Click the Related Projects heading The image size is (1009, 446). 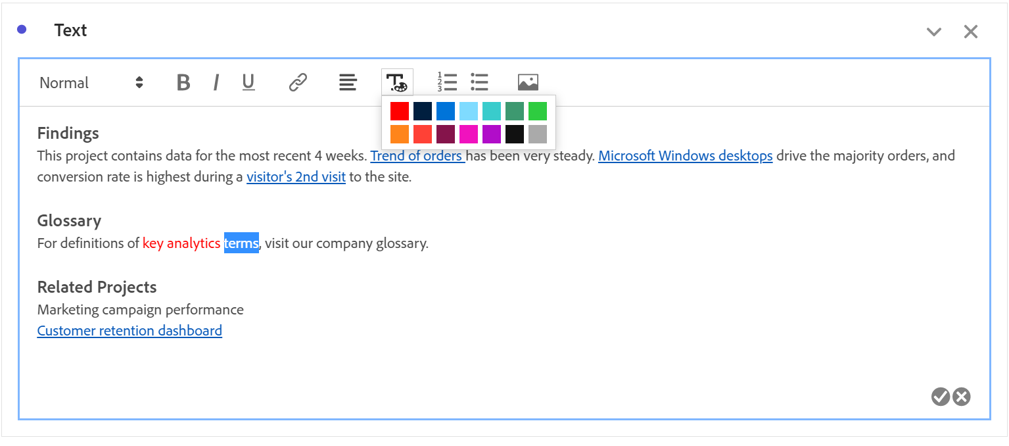click(97, 287)
